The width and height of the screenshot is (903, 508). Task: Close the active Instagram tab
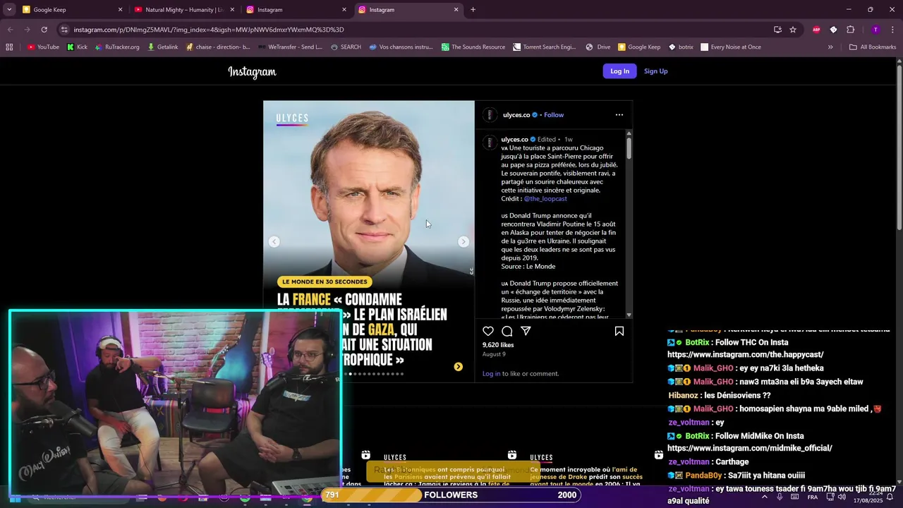point(456,10)
